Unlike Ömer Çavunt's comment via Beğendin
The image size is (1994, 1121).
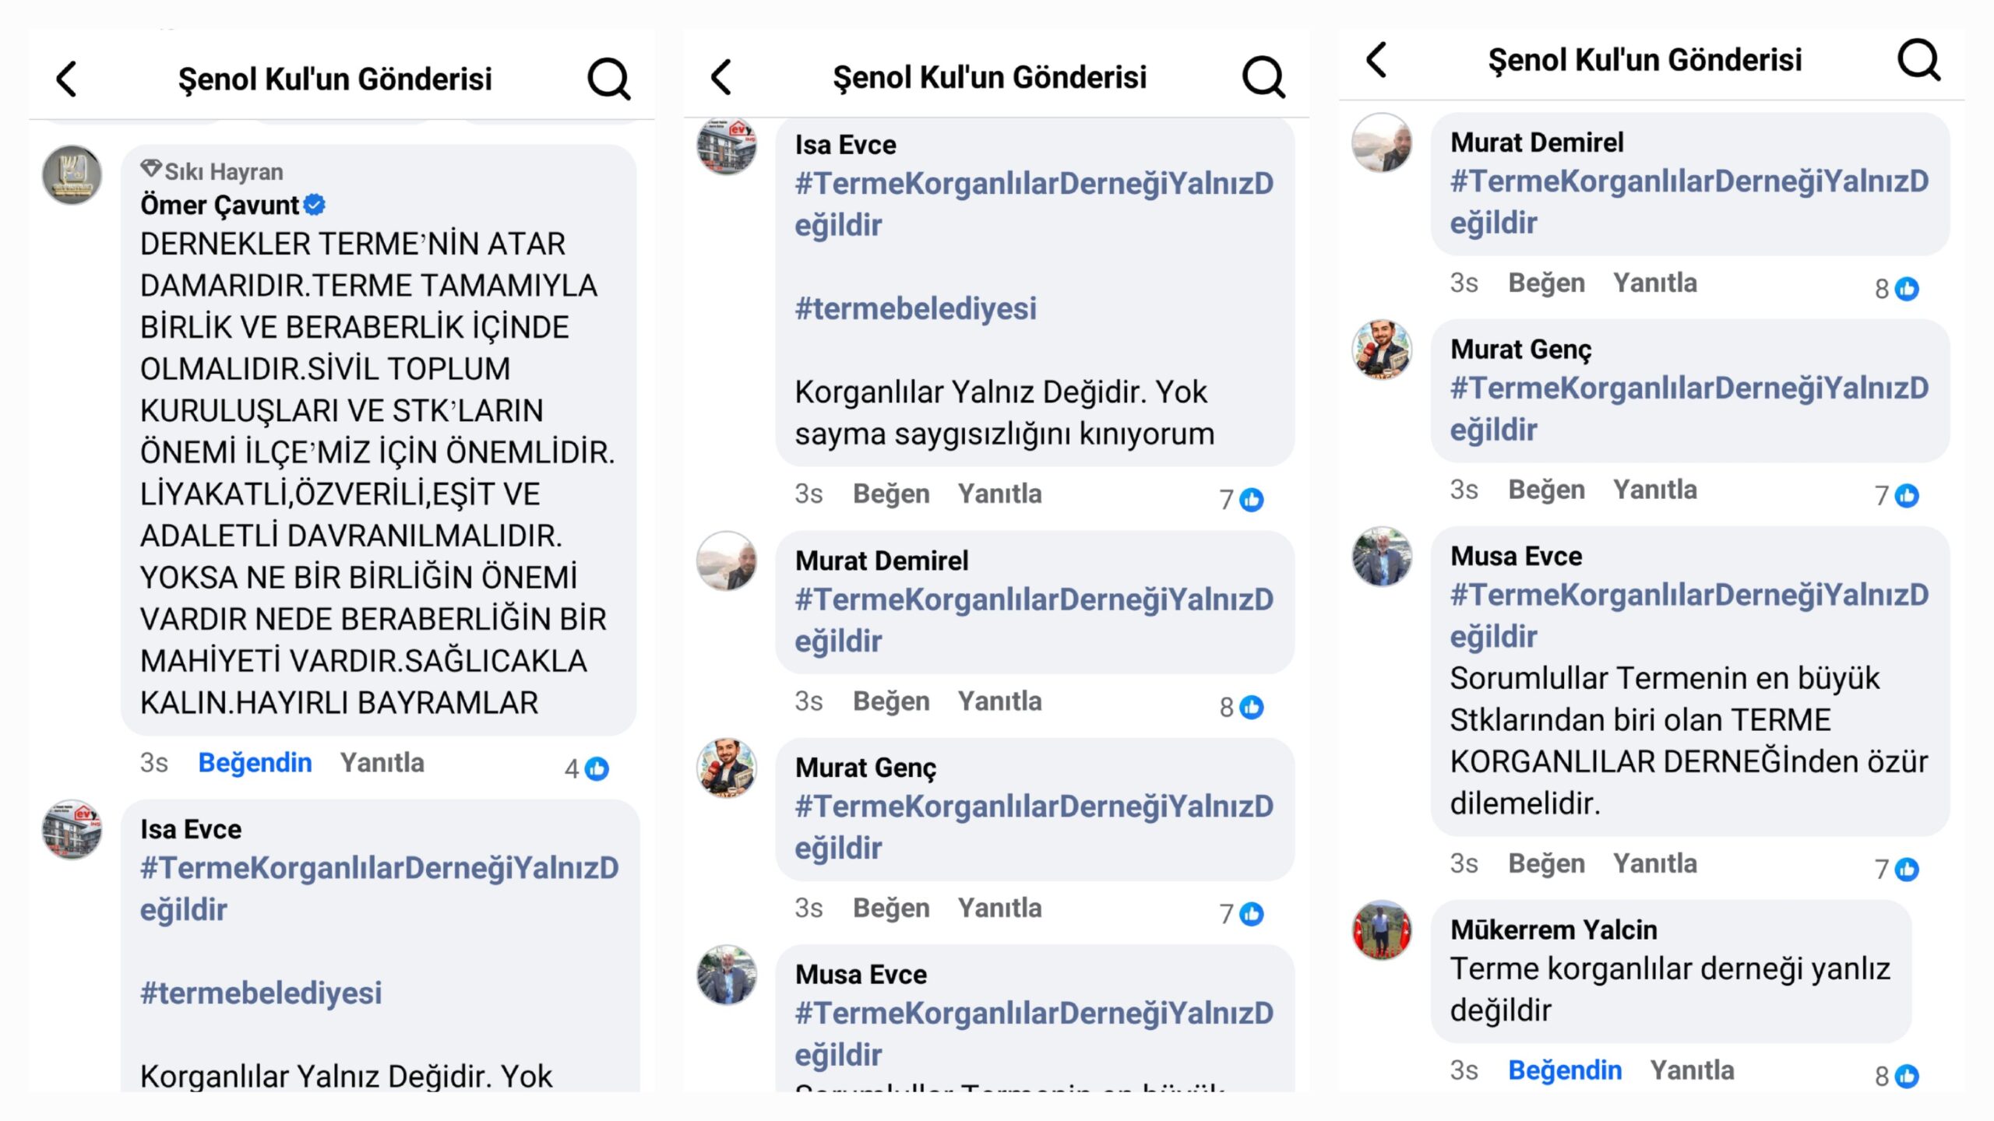255,763
